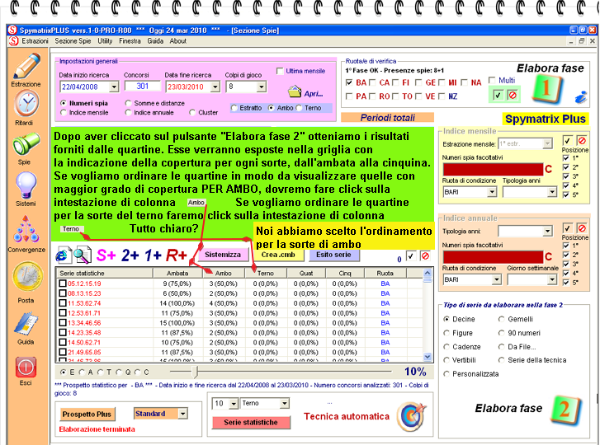Enable the Multi checkbox
The width and height of the screenshot is (600, 445).
click(492, 80)
